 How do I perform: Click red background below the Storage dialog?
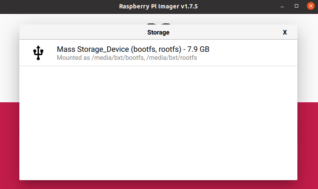158,185
